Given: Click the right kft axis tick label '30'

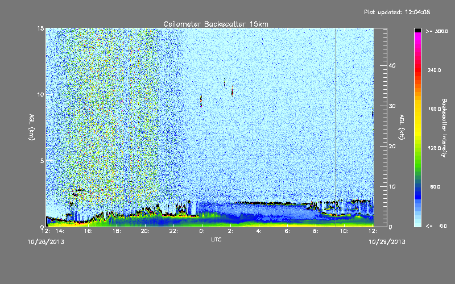Looking at the screenshot, I should [x=392, y=106].
